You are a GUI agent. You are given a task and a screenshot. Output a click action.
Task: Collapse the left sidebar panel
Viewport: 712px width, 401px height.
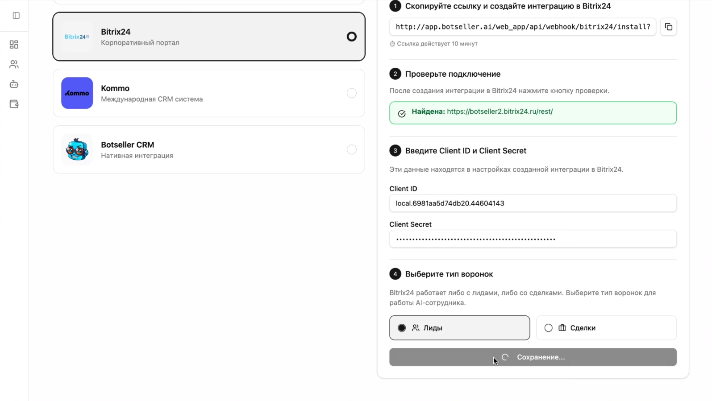16,16
